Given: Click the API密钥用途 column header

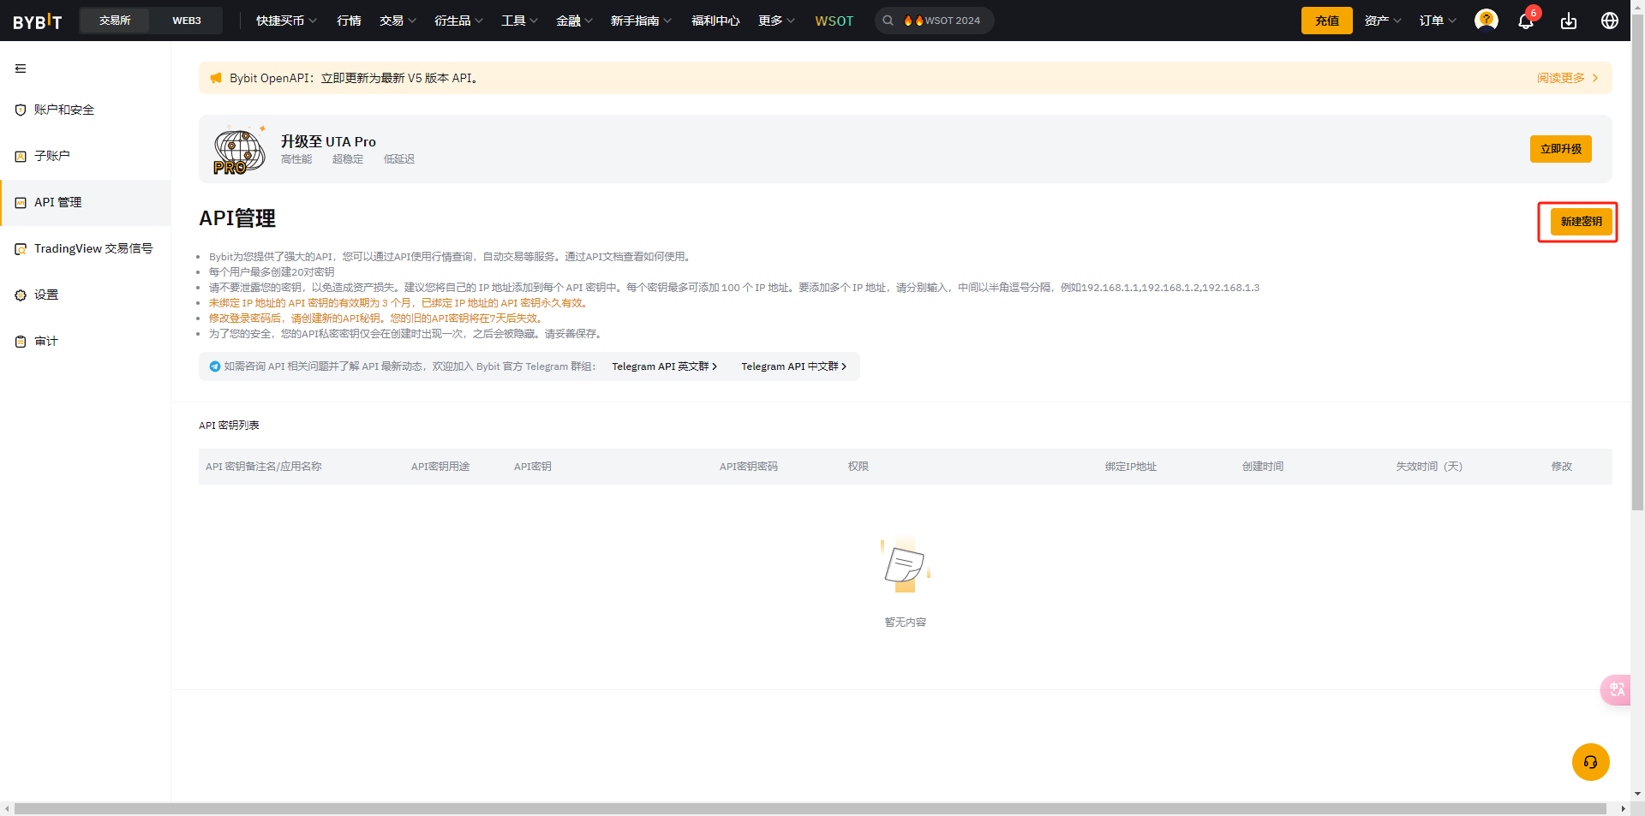Looking at the screenshot, I should pyautogui.click(x=440, y=467).
